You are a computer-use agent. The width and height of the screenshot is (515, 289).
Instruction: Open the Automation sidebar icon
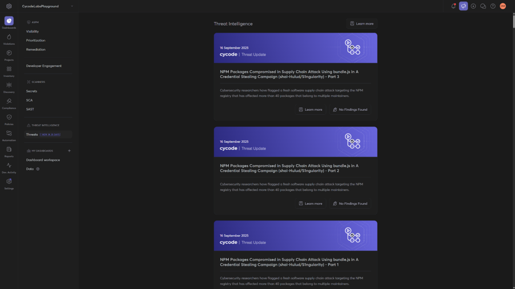pyautogui.click(x=9, y=133)
